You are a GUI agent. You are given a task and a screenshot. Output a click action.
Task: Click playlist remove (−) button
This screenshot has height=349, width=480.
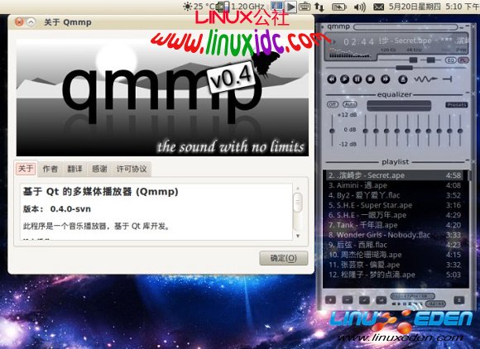pos(347,300)
